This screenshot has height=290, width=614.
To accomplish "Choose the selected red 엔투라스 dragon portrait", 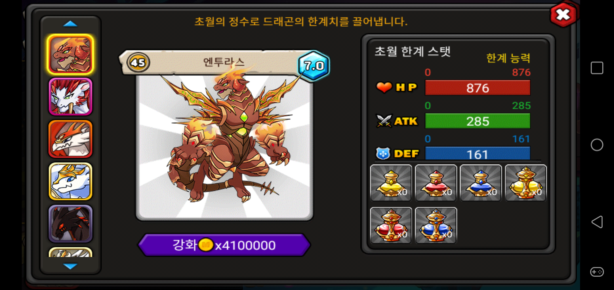I will pyautogui.click(x=70, y=54).
